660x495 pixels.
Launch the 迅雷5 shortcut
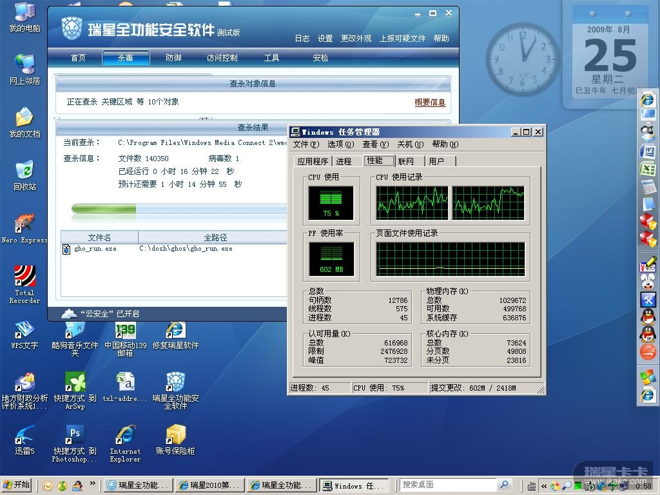[24, 440]
